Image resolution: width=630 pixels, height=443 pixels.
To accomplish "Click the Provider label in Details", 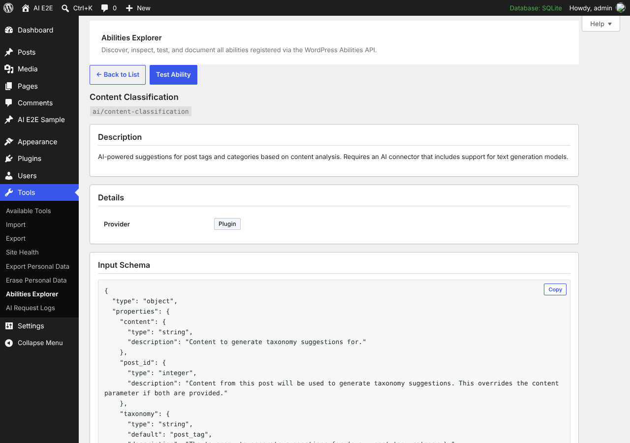I will pos(117,224).
